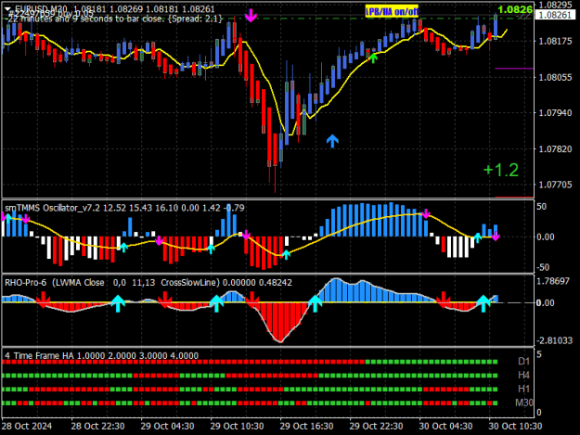Select the #22497059 buy 0.05 order label
Screen dimensions: 580x435
click(49, 14)
